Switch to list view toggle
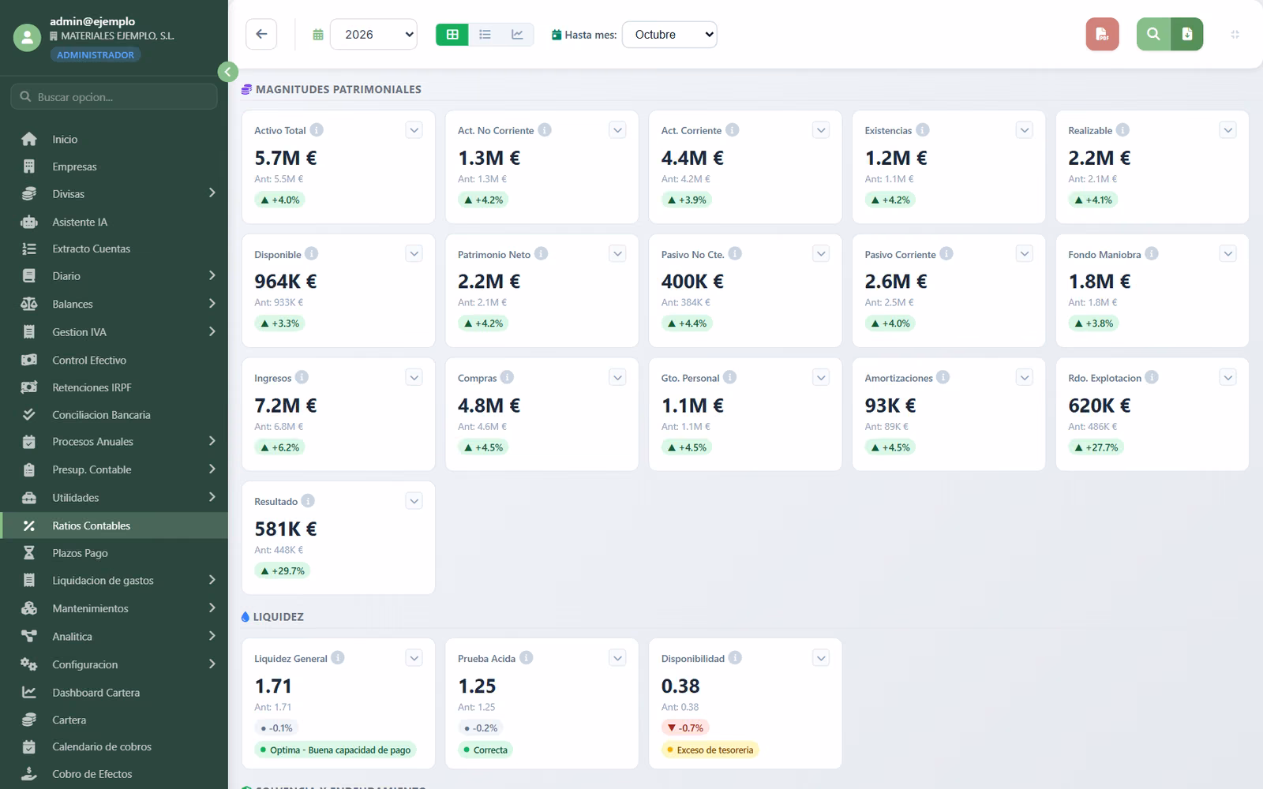The height and width of the screenshot is (789, 1263). [x=485, y=34]
